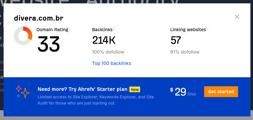Click the Get started button
The width and height of the screenshot is (253, 120).
pyautogui.click(x=221, y=92)
